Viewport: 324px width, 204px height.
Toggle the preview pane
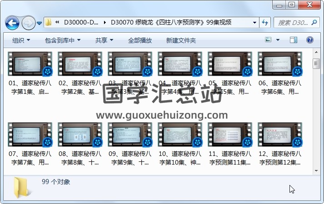click(x=294, y=40)
